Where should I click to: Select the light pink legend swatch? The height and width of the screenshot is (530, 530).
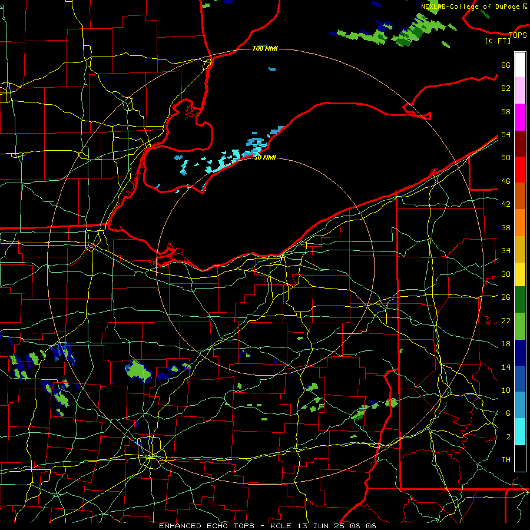pyautogui.click(x=520, y=90)
